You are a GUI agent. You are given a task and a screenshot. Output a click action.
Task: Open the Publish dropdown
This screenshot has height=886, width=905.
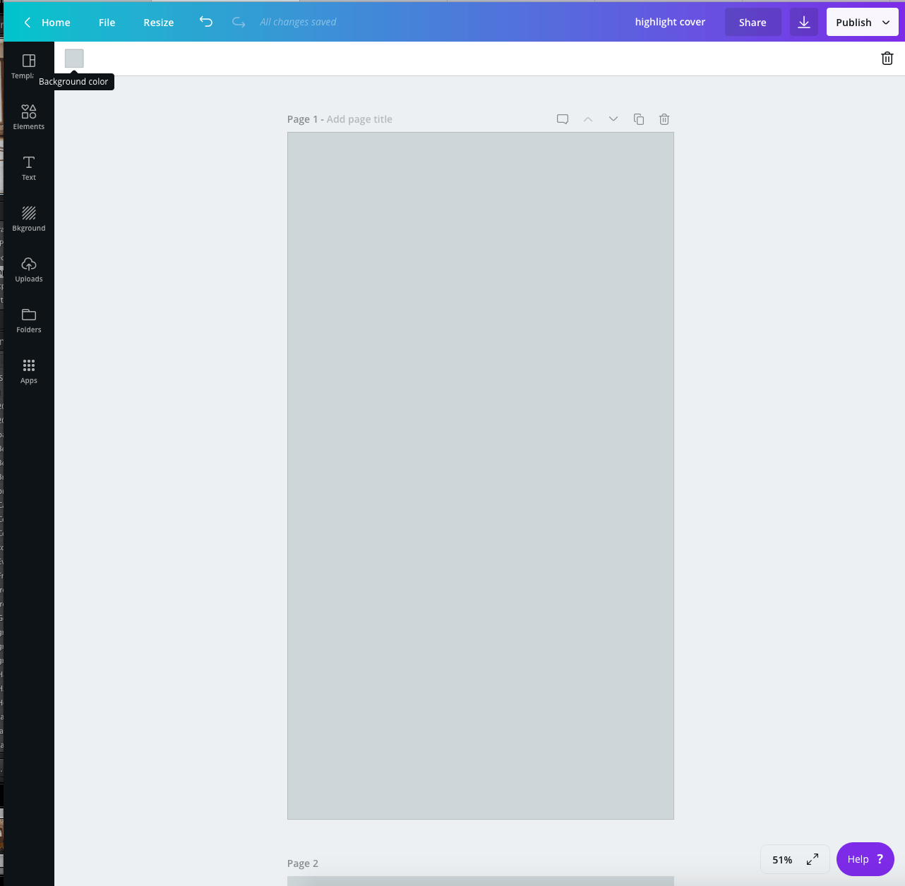coord(863,22)
